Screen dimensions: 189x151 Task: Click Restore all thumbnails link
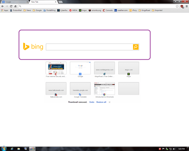101,102
